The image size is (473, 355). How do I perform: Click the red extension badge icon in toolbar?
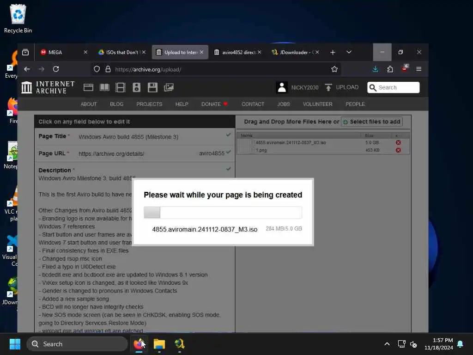pos(405,68)
